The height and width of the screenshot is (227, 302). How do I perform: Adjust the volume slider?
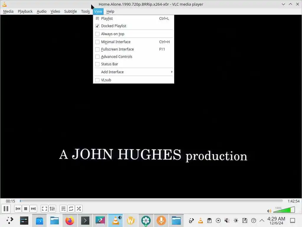(284, 210)
